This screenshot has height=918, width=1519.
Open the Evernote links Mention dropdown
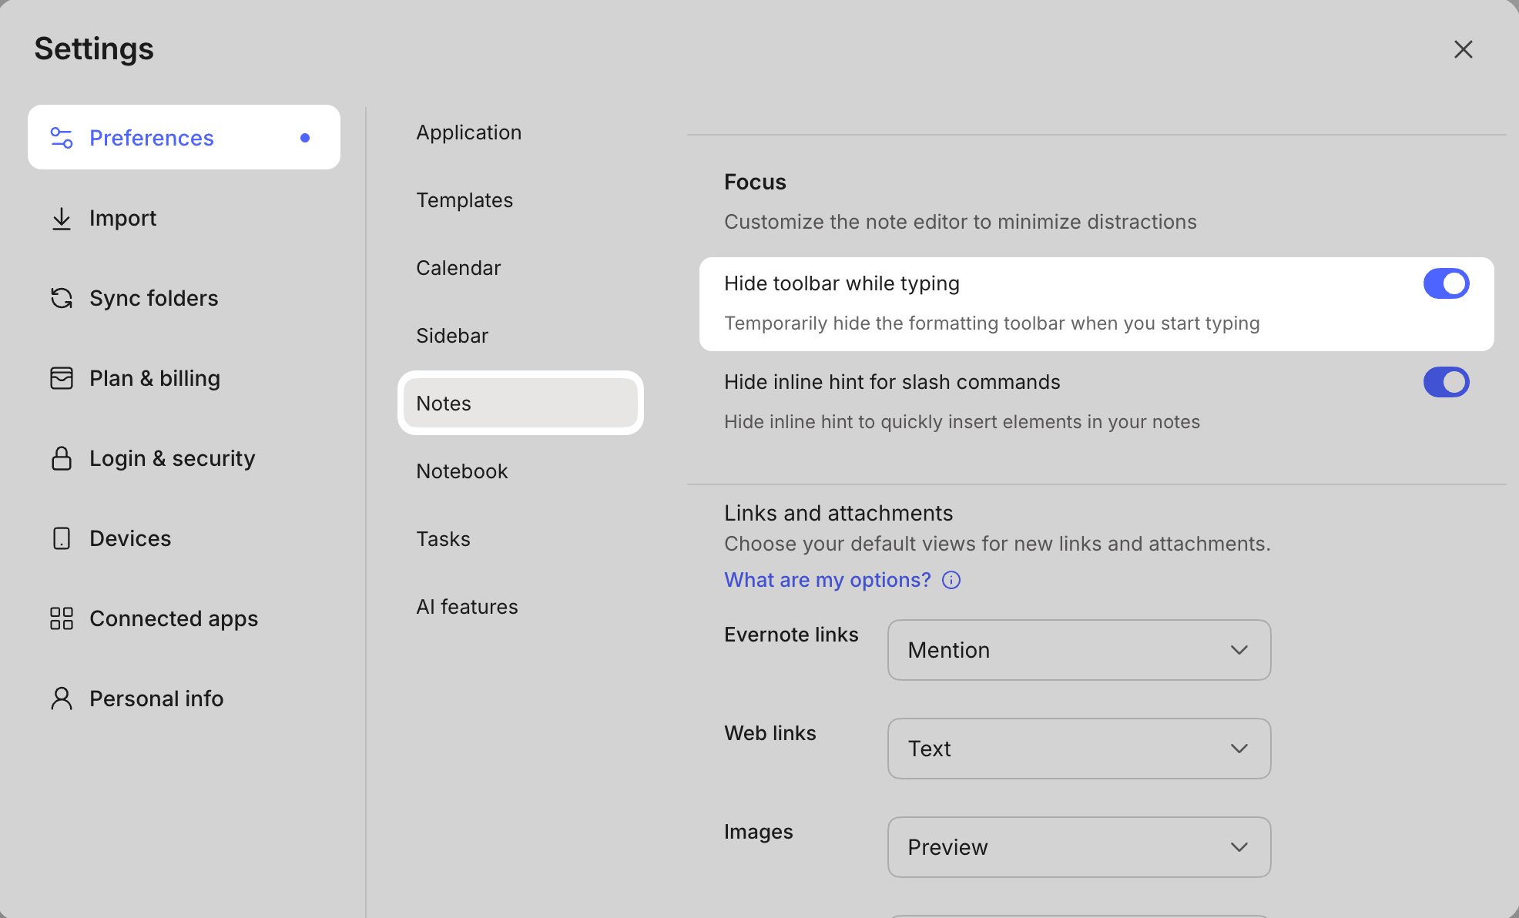pyautogui.click(x=1078, y=650)
